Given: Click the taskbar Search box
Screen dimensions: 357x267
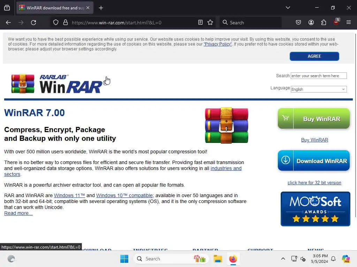Looking at the screenshot, I should [171, 259].
